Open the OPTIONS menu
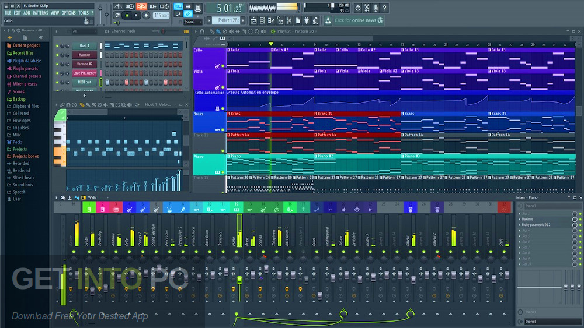584x328 pixels. click(68, 13)
